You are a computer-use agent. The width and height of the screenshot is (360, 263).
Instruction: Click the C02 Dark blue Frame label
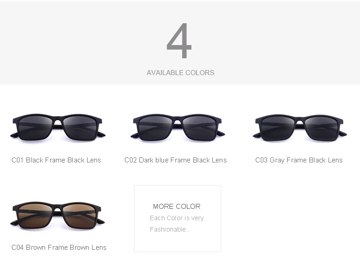(175, 160)
